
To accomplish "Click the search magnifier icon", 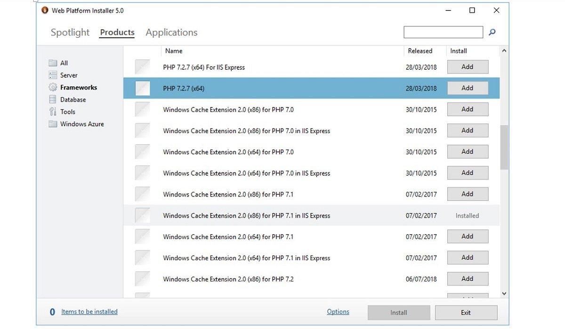I will 492,32.
